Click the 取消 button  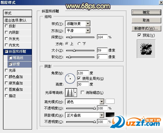click(x=146, y=20)
